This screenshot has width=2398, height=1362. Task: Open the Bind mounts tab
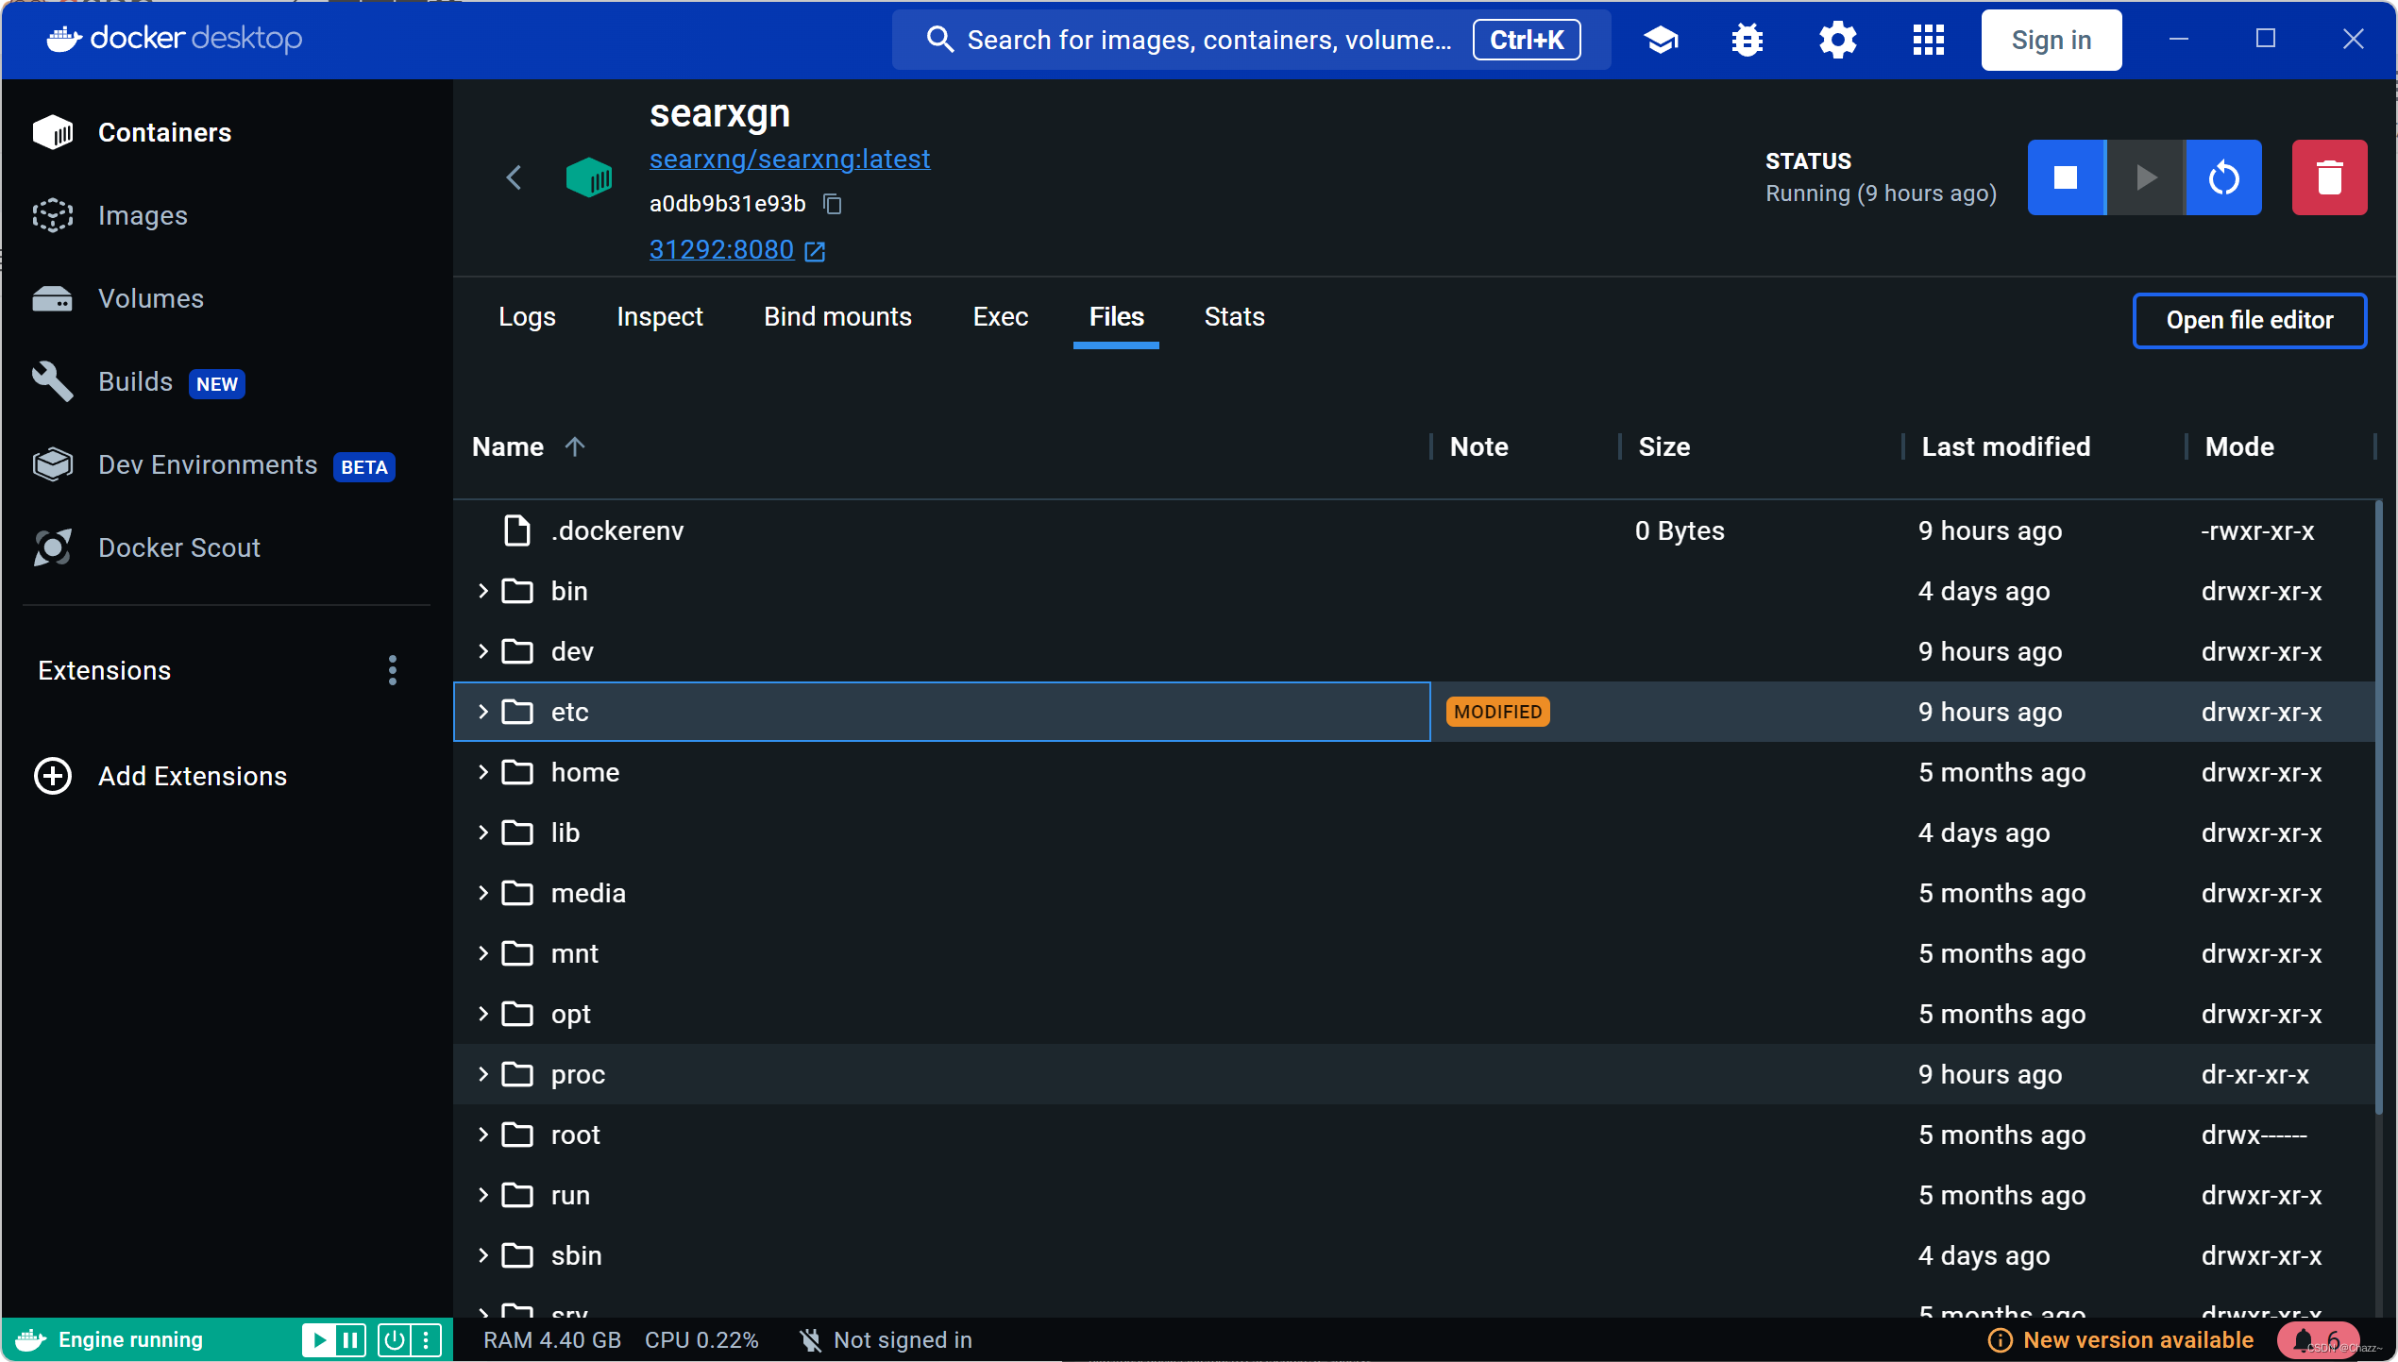point(837,317)
